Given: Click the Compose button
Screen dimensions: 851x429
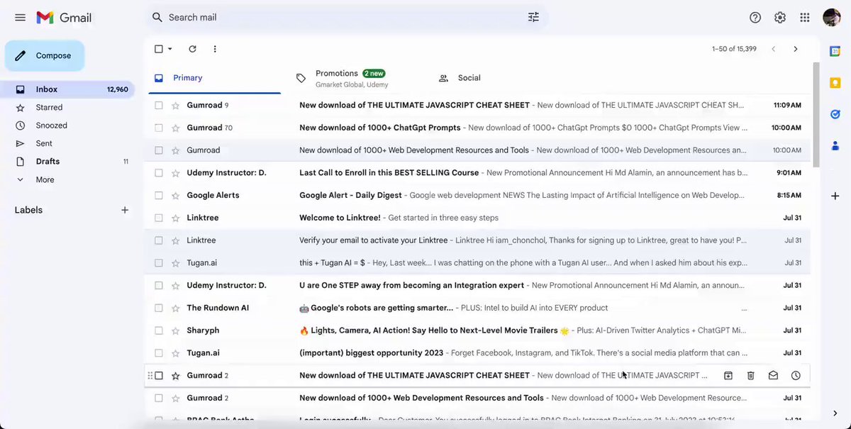Looking at the screenshot, I should pos(45,56).
